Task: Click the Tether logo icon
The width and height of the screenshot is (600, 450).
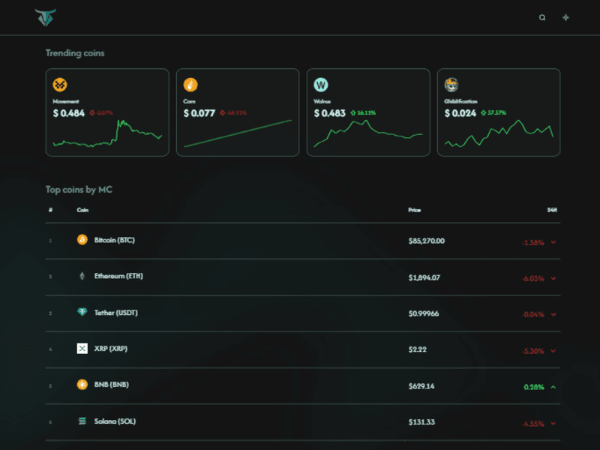Action: [82, 312]
